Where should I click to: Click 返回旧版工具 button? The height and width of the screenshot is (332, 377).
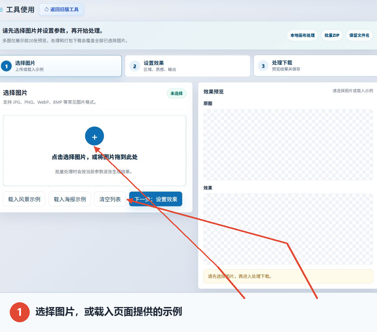(x=61, y=9)
